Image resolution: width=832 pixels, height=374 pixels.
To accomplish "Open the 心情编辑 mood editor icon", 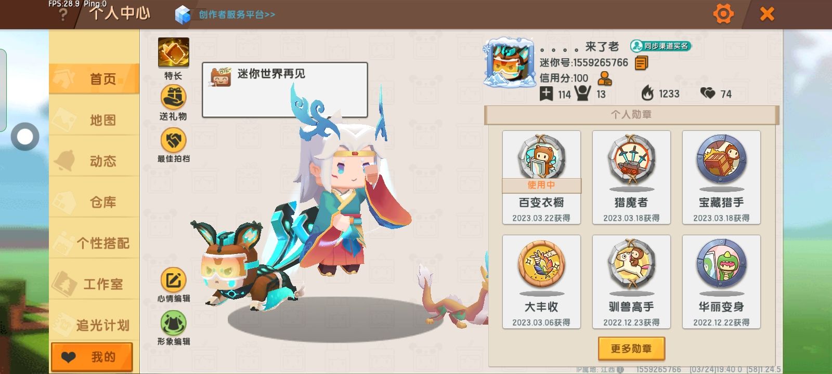I will point(173,280).
